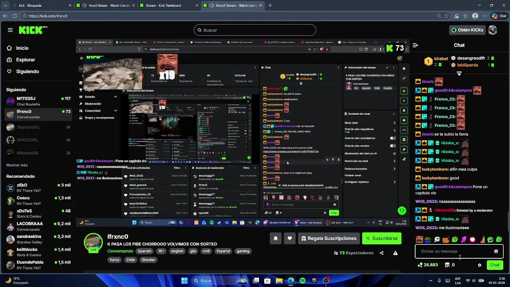Bookmark page with star icon
This screenshot has height=287, width=510.
click(446, 16)
